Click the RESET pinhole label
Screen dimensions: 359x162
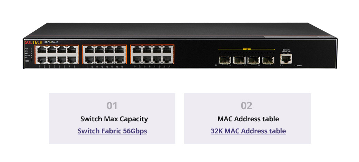tap(299, 65)
